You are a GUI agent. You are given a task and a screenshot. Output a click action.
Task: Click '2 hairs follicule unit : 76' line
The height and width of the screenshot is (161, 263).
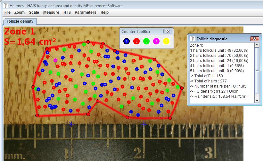point(219,56)
